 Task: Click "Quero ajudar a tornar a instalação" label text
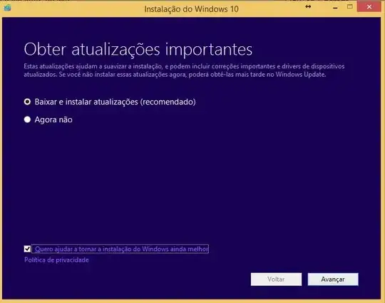[88, 249]
